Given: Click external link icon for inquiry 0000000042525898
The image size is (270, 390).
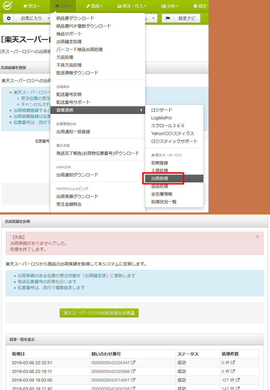Looking at the screenshot, I should tap(133, 371).
